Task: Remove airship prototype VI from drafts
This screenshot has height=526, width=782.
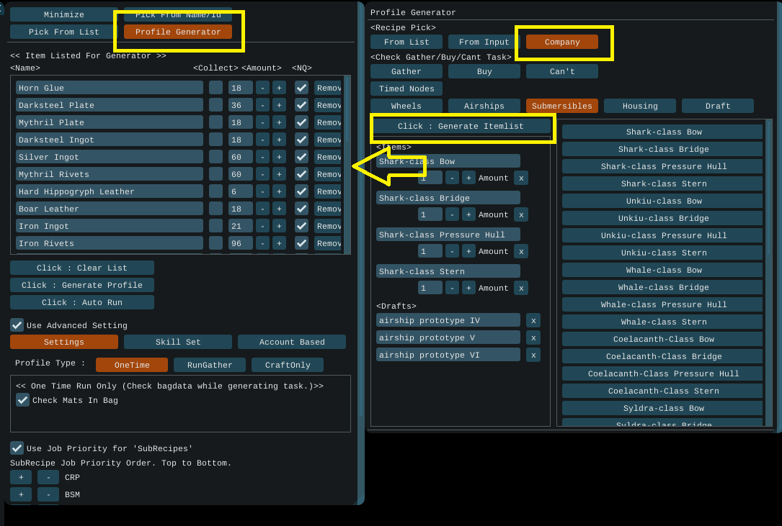Action: (533, 355)
